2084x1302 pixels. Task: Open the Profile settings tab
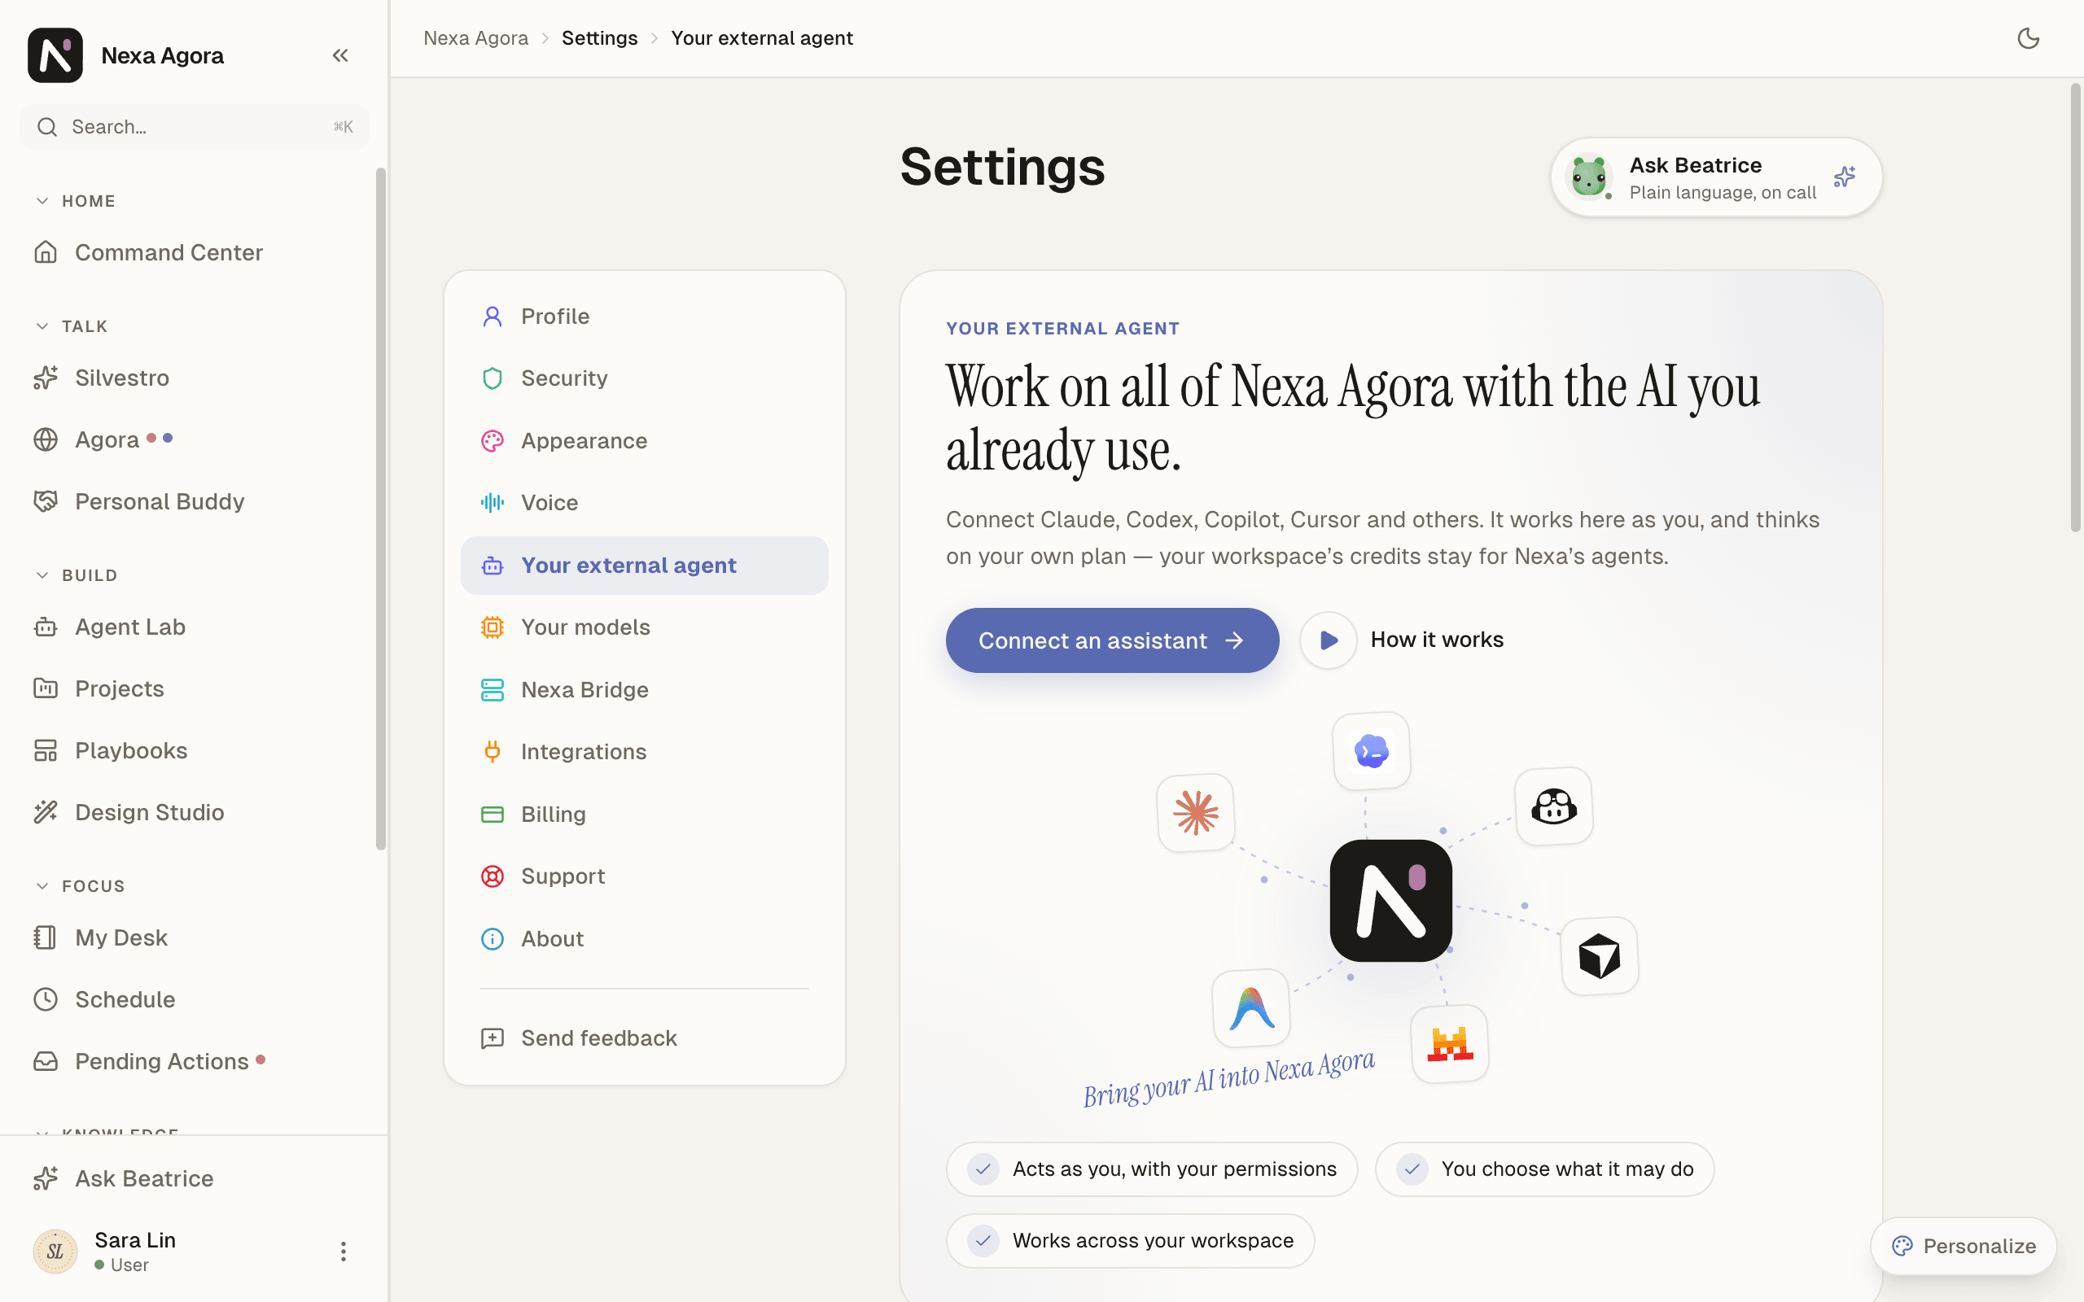[644, 317]
